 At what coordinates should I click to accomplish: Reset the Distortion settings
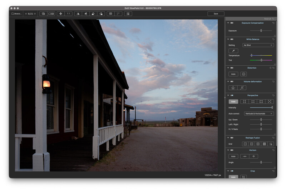[273, 68]
